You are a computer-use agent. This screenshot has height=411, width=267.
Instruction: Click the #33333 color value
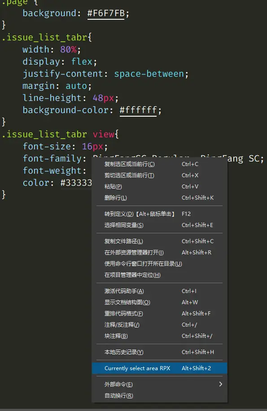tap(76, 183)
